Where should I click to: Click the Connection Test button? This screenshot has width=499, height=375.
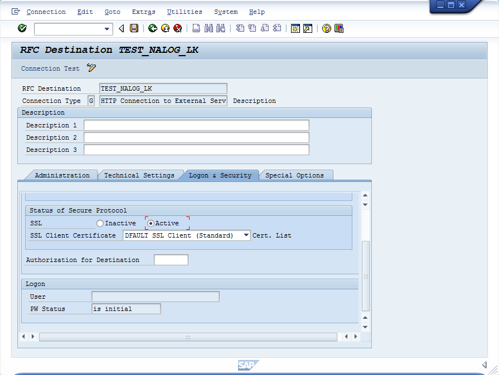point(50,68)
